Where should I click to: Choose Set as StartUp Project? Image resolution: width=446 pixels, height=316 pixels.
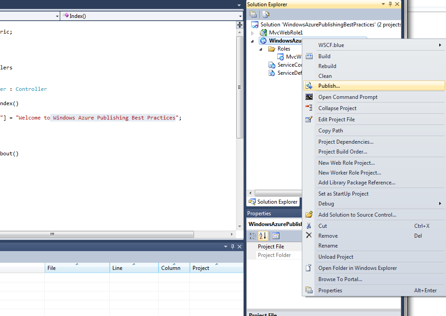(x=374, y=194)
